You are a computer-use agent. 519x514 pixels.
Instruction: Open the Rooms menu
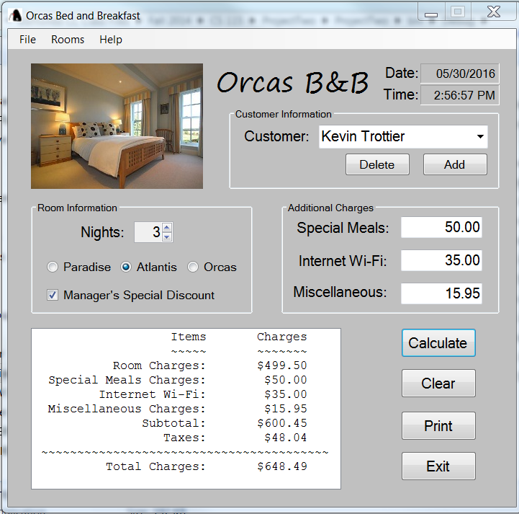point(68,40)
